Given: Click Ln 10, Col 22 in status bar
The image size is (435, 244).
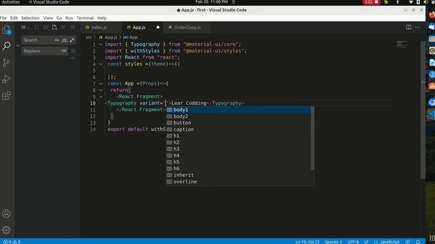Looking at the screenshot, I should pyautogui.click(x=307, y=241).
